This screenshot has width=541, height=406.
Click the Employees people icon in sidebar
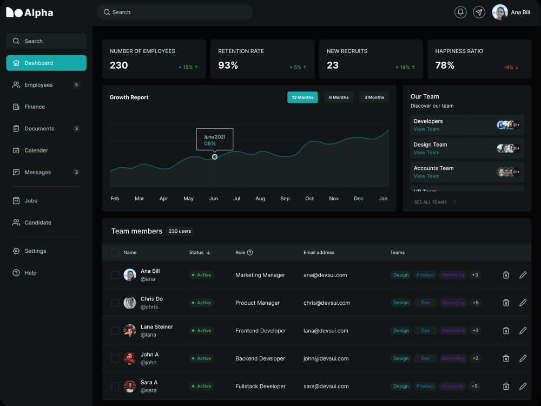click(x=16, y=85)
